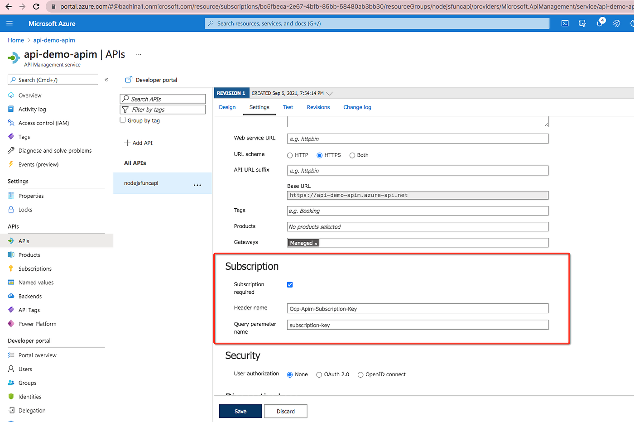Open the notifications bell icon
The image size is (634, 422).
600,23
